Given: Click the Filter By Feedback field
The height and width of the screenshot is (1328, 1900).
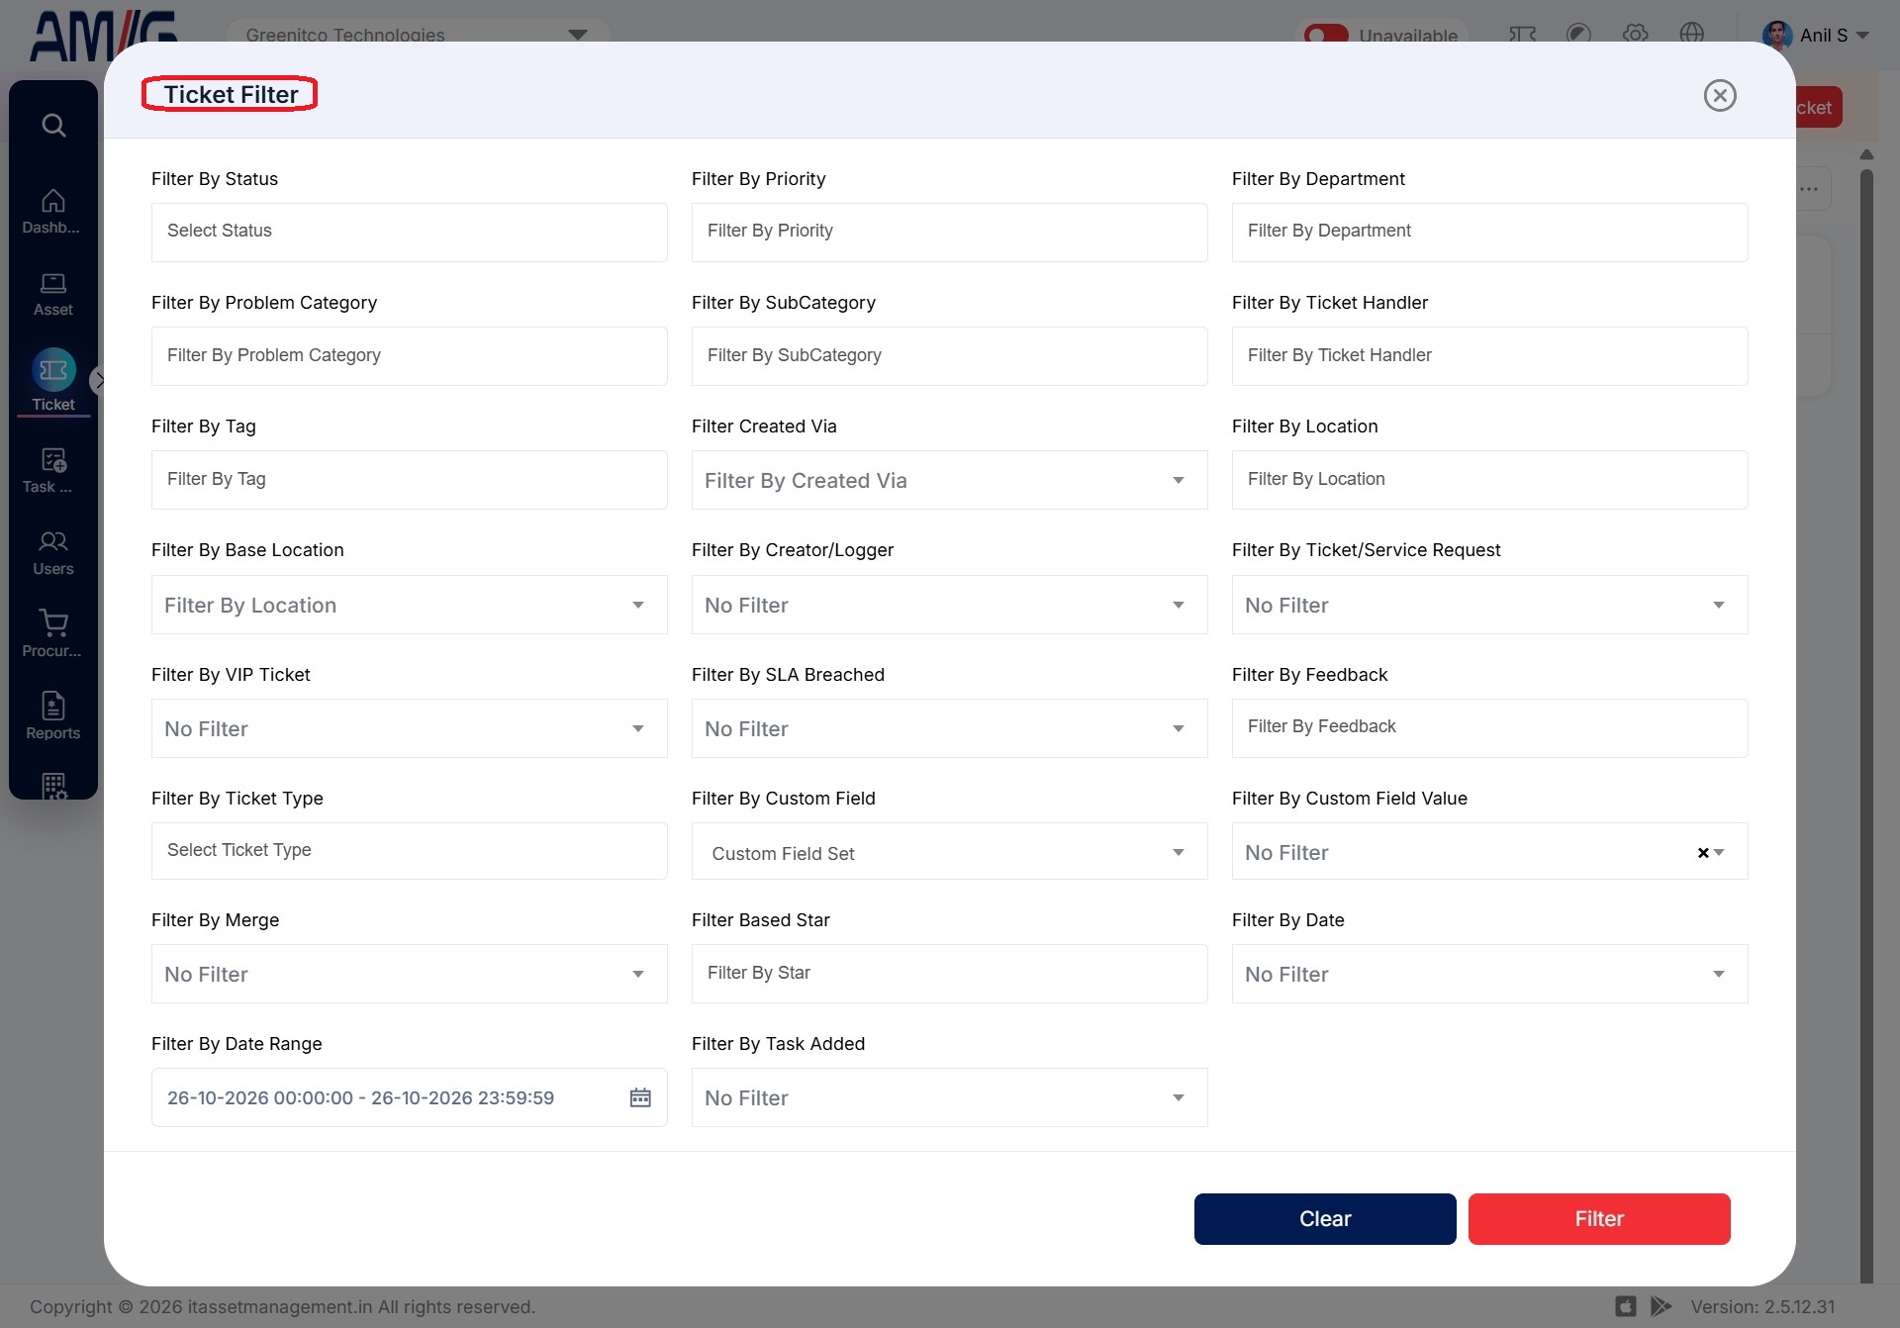Looking at the screenshot, I should [1489, 728].
